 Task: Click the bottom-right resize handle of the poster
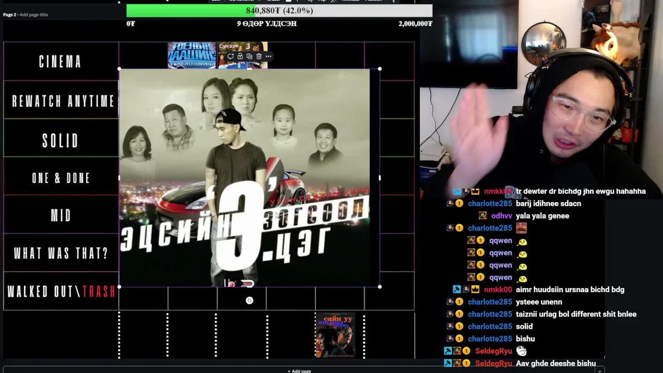tap(380, 286)
